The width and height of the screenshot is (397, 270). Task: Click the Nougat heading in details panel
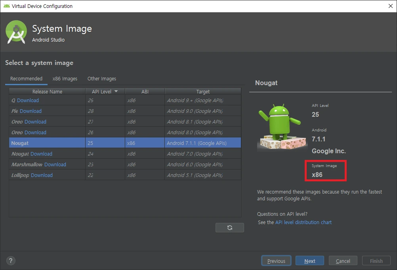(266, 83)
